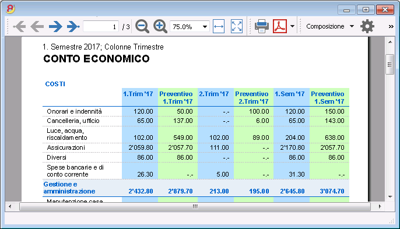400x229 pixels.
Task: Click the 143.00 preventivo value
Action: (x=335, y=121)
